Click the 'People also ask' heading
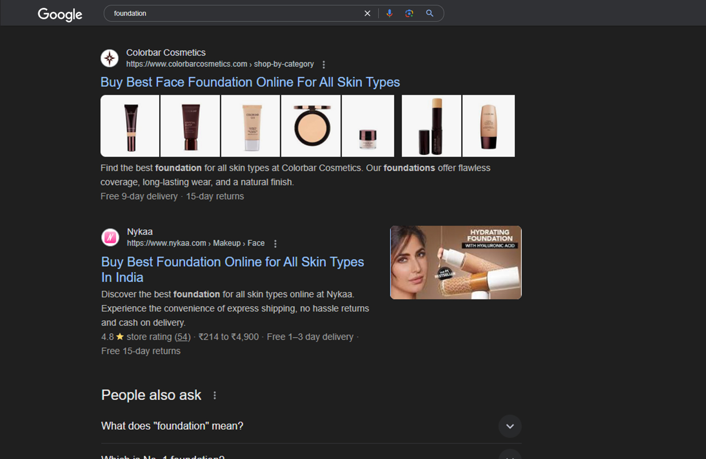 pos(151,395)
